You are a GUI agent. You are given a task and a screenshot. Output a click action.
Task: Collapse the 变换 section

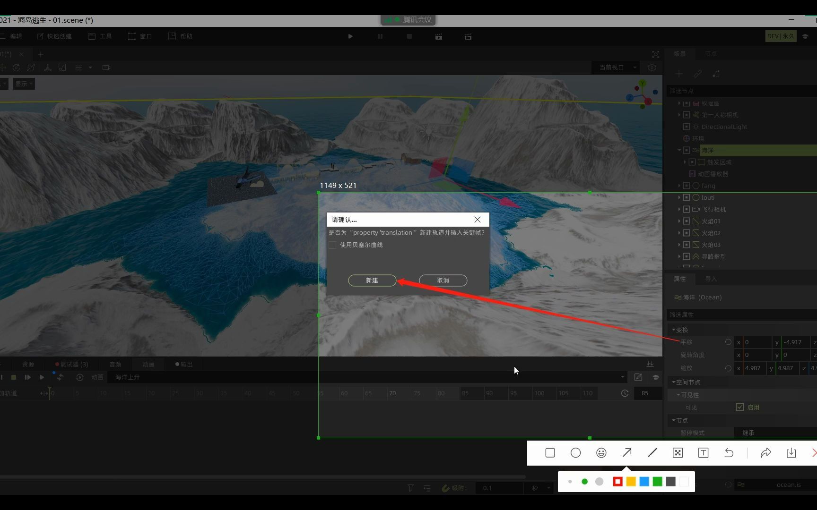tap(673, 330)
